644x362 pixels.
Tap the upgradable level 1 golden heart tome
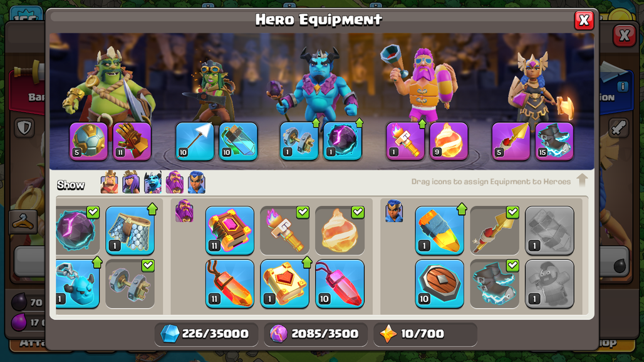(x=284, y=284)
